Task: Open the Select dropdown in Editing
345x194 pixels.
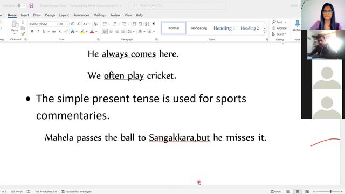Action: (x=279, y=34)
